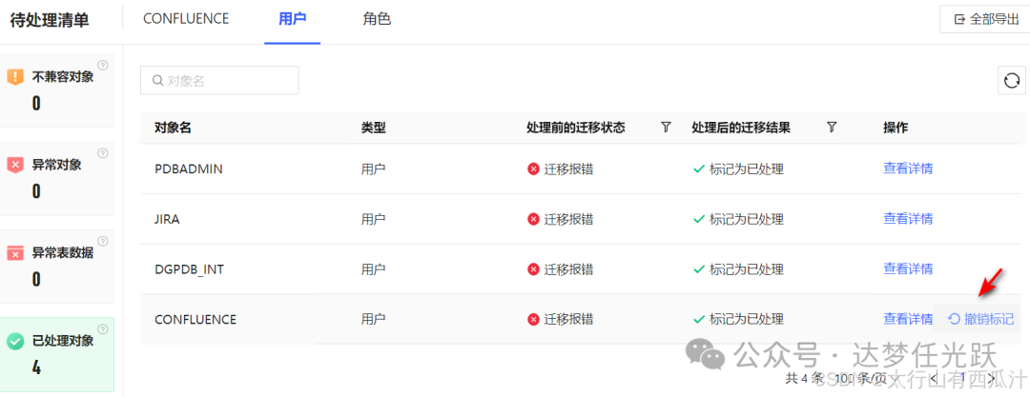Click 撤销标记 for the CONFLUENCE row
Viewport: 1030px width, 397px height.
(x=980, y=319)
